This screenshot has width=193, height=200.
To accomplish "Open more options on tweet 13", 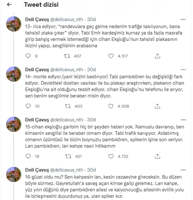I will coord(183,19).
